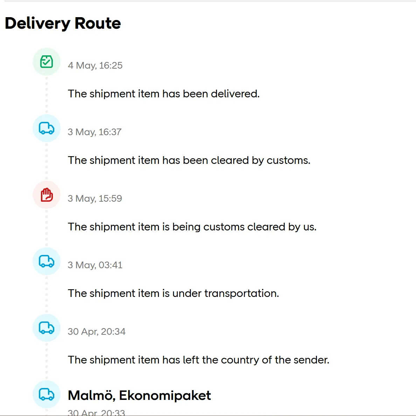Select the 30 Apr, 20:34 timestamp
This screenshot has width=416, height=416.
coord(97,332)
